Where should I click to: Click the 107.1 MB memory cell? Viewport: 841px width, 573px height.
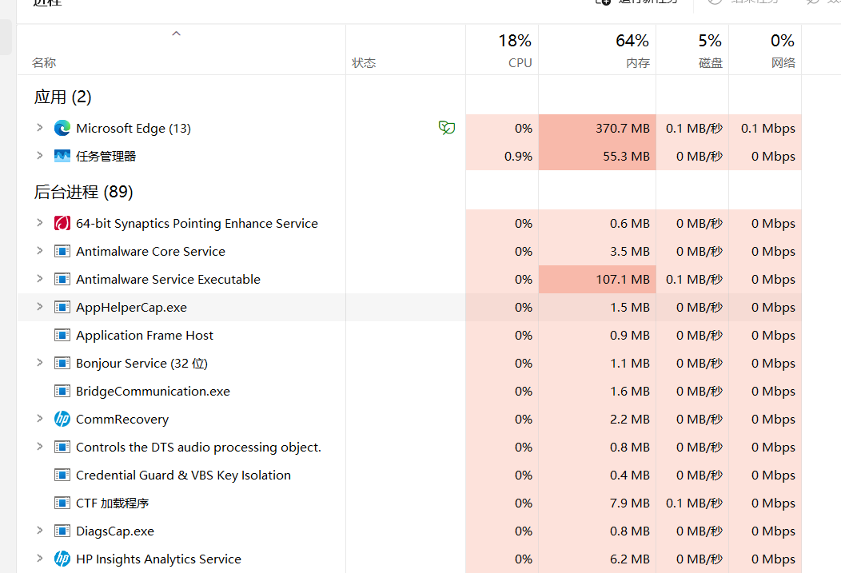(x=597, y=279)
